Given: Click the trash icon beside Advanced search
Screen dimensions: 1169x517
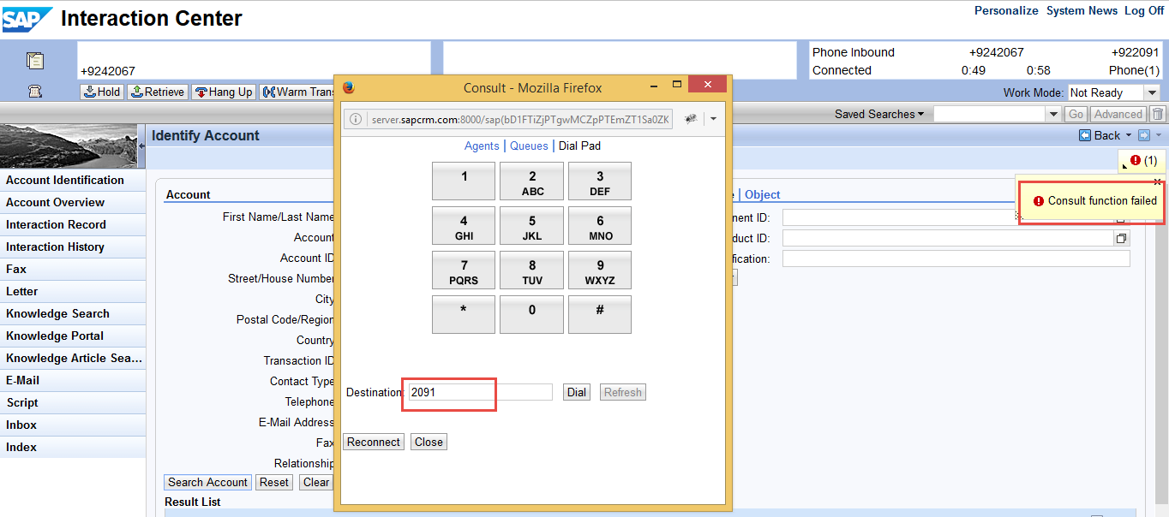Looking at the screenshot, I should click(1158, 113).
